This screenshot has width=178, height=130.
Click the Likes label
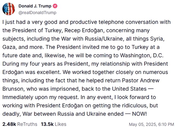pos(61,124)
